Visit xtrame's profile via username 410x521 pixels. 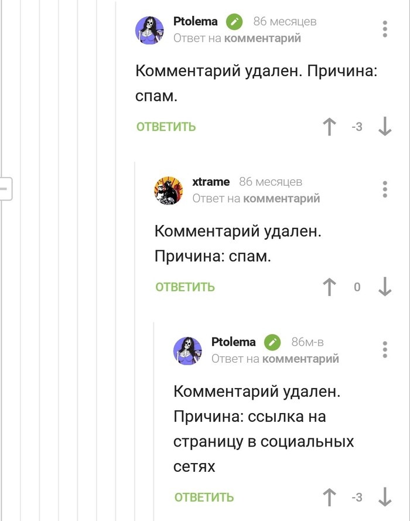click(x=211, y=182)
